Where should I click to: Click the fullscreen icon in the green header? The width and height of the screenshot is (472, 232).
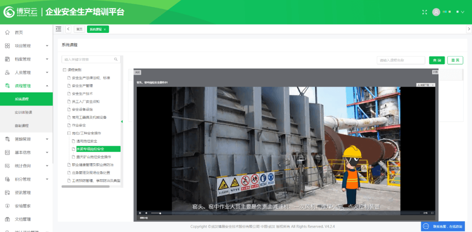(424, 12)
